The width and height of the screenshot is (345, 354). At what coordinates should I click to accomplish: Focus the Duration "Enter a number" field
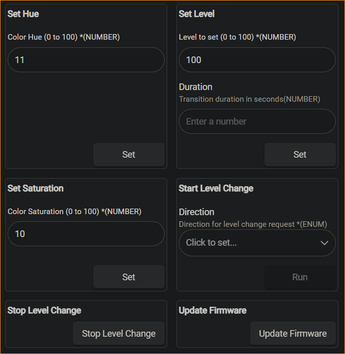pos(257,122)
